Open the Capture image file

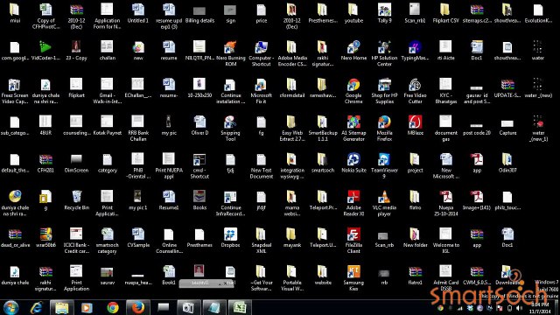click(507, 123)
